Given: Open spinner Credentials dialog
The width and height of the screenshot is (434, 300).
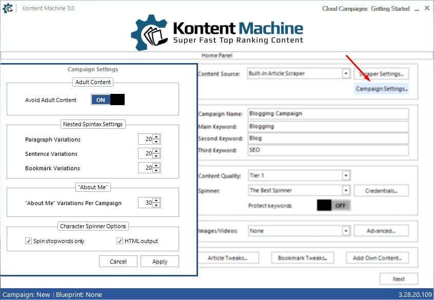Looking at the screenshot, I should click(381, 191).
